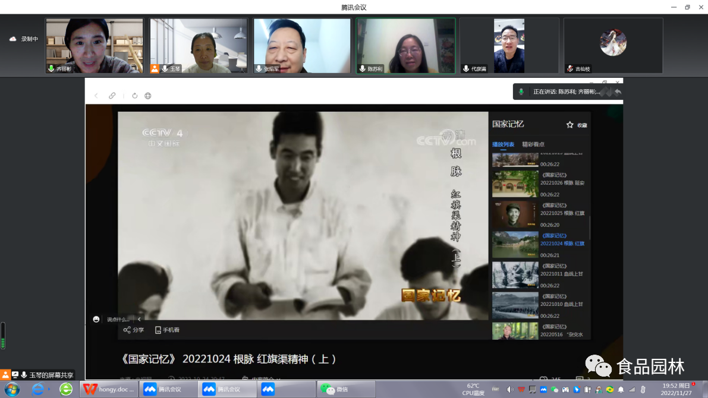Click thumbnail of 20221024 根脉 红旗 episode

[515, 245]
